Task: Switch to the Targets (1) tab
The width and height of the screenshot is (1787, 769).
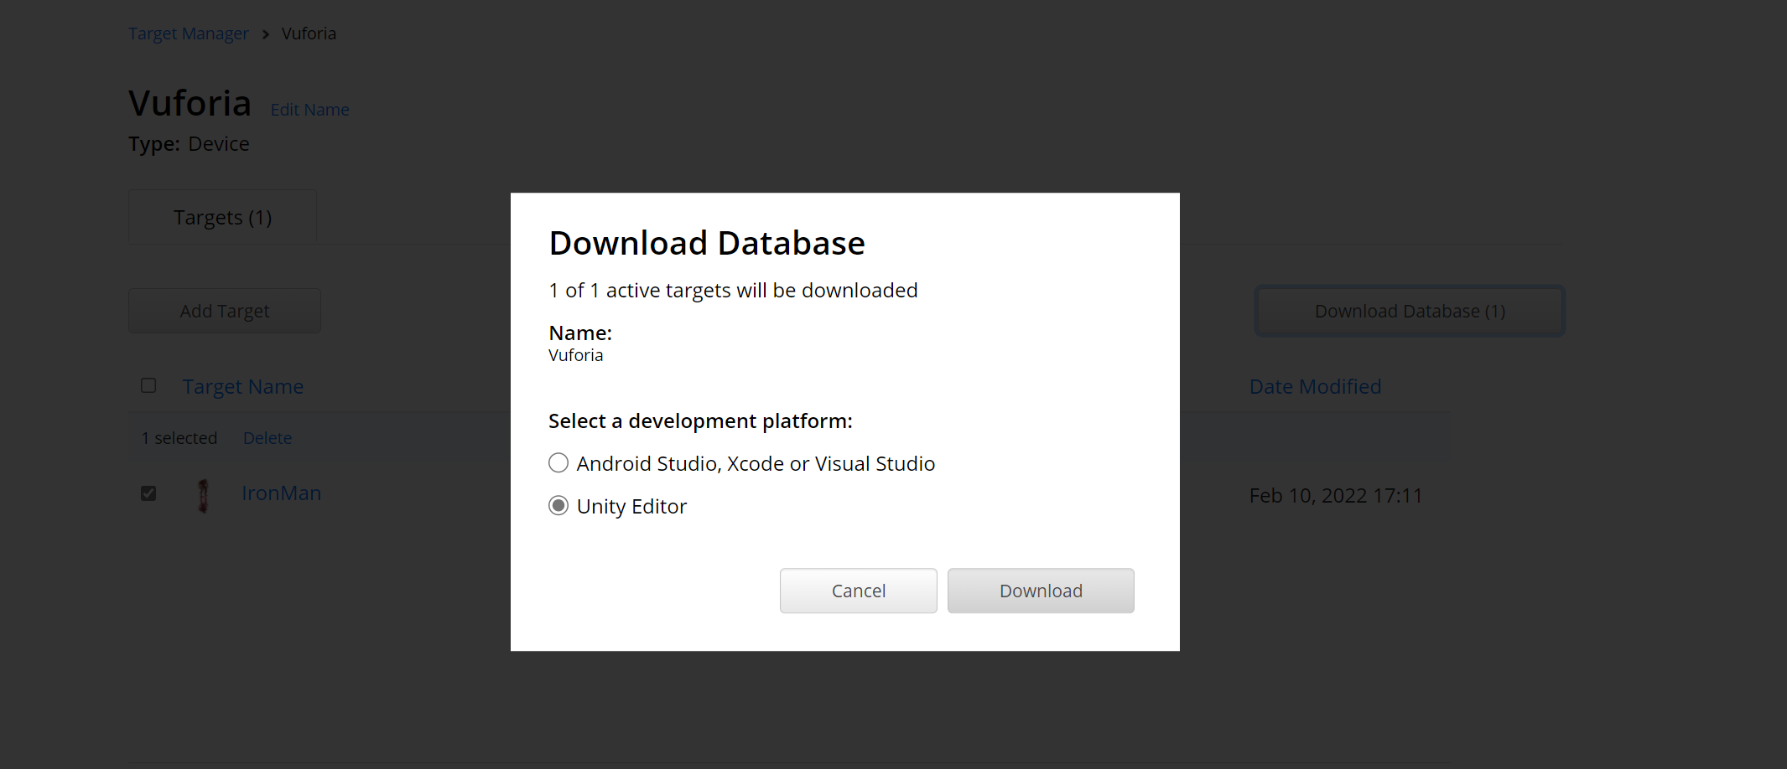Action: pyautogui.click(x=221, y=216)
